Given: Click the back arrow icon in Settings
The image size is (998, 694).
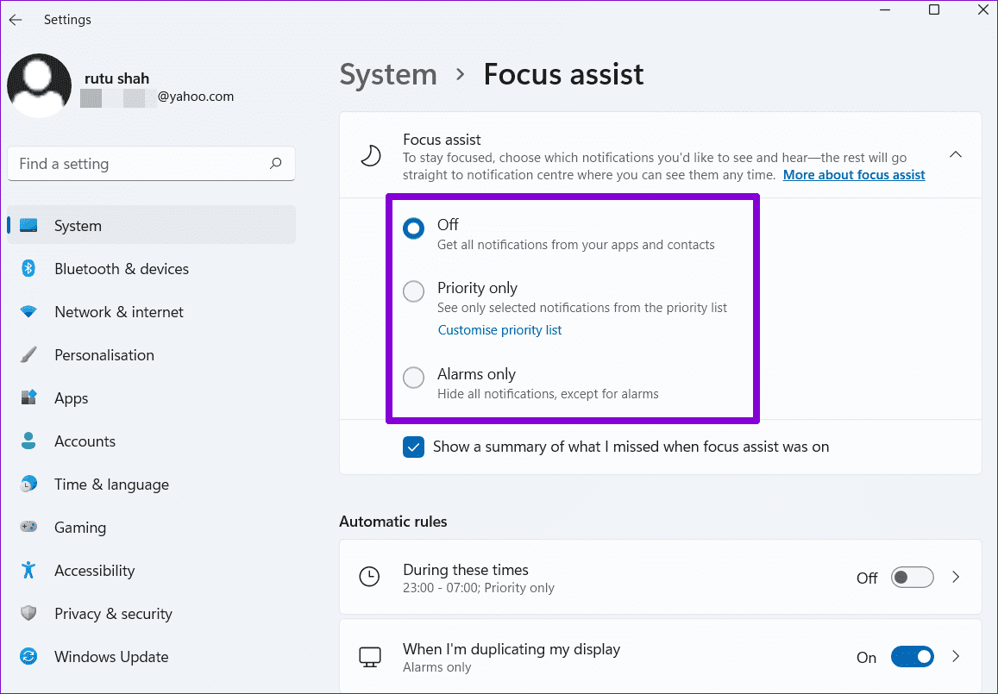Looking at the screenshot, I should click(16, 20).
